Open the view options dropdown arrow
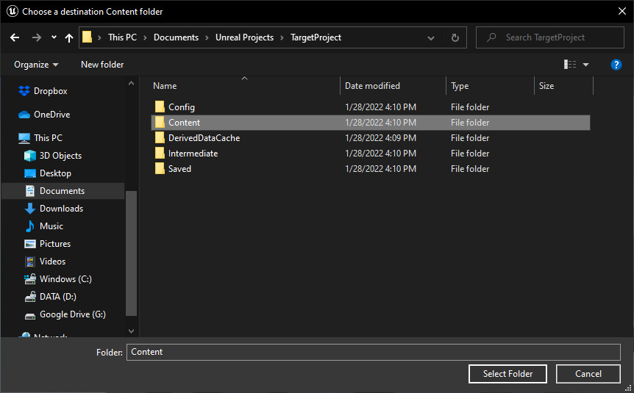The width and height of the screenshot is (634, 393). (585, 65)
